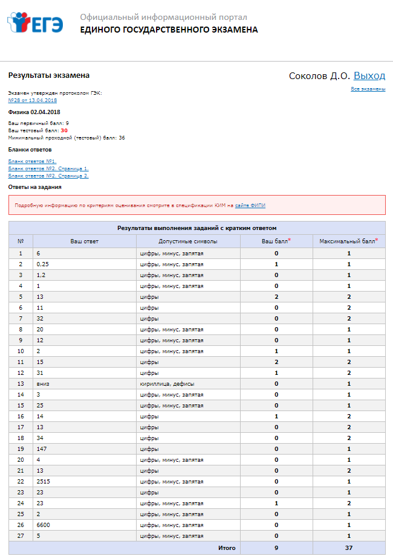The image size is (393, 559).
Task: Click the № column header
Action: point(21,241)
